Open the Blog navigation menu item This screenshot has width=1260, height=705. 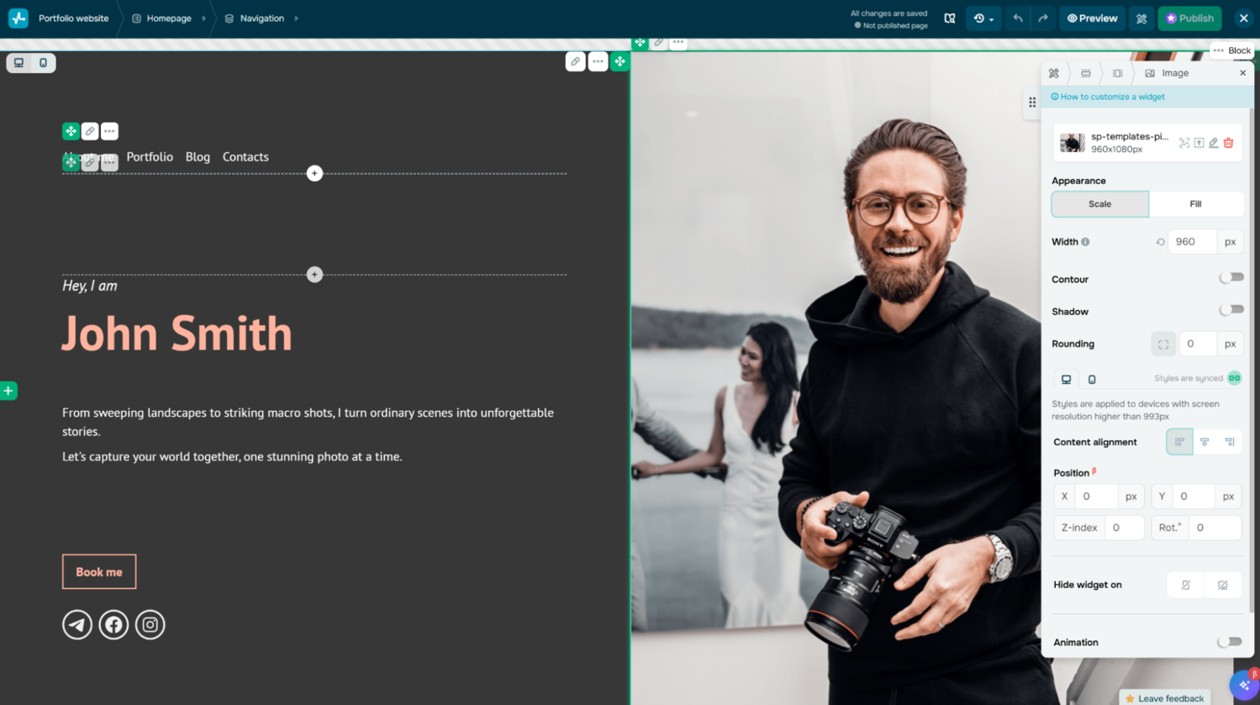click(x=198, y=156)
